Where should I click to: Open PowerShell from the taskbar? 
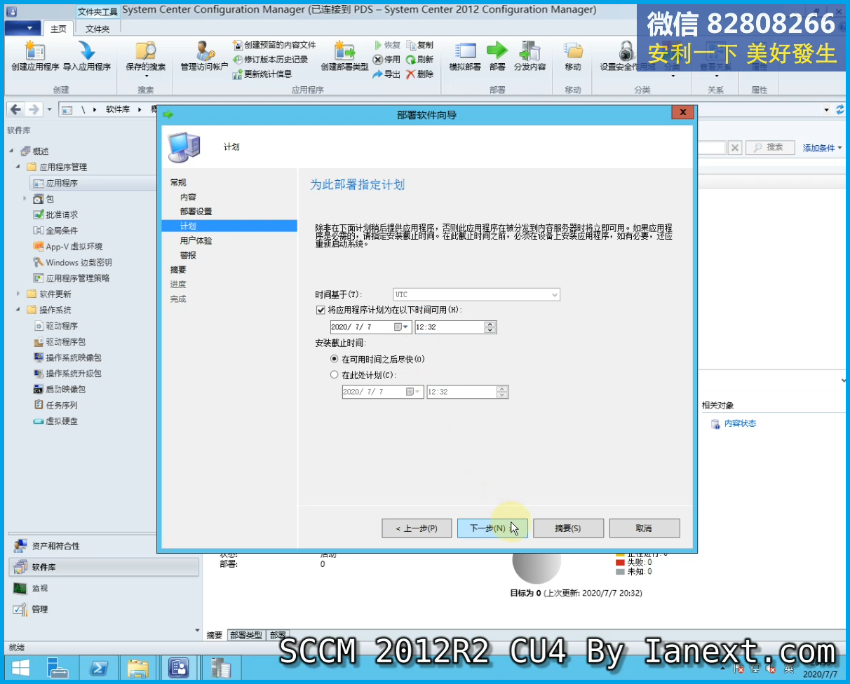99,668
